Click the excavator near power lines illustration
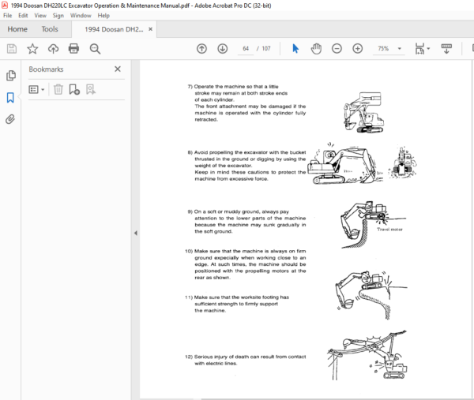Screen dimensions: 474x400 367,355
